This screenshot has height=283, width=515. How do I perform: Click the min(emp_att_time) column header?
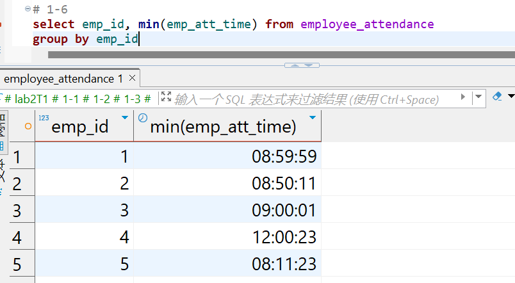click(x=223, y=127)
